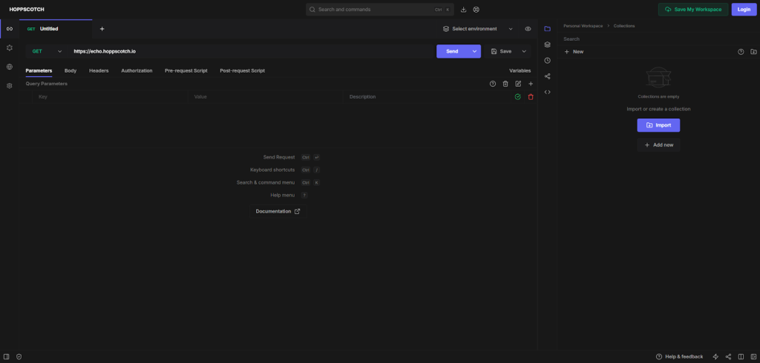Click the Import collection button
The width and height of the screenshot is (760, 363).
pyautogui.click(x=658, y=125)
